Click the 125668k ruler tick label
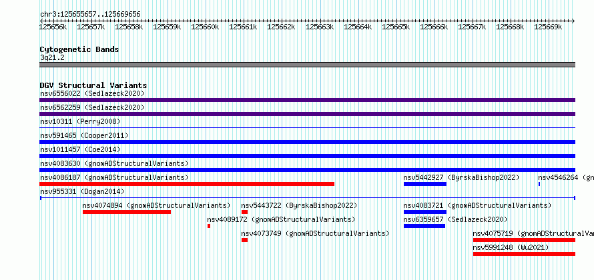 click(x=510, y=27)
